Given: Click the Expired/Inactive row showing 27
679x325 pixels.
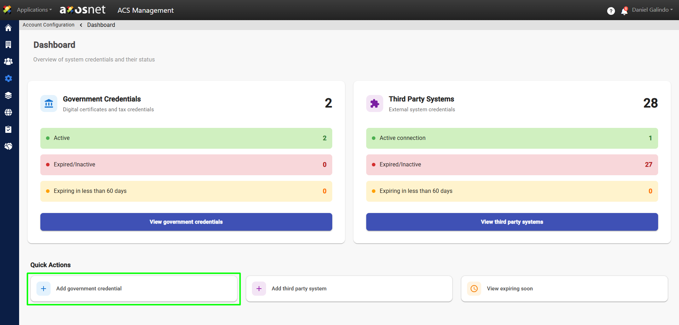Looking at the screenshot, I should (512, 165).
